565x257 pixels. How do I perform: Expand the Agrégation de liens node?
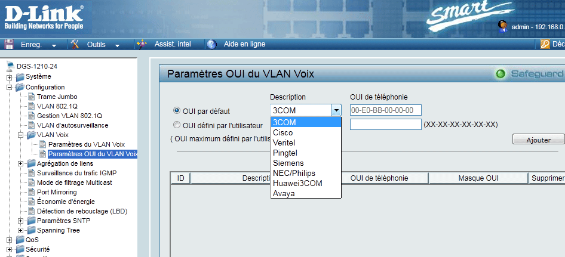click(x=21, y=164)
